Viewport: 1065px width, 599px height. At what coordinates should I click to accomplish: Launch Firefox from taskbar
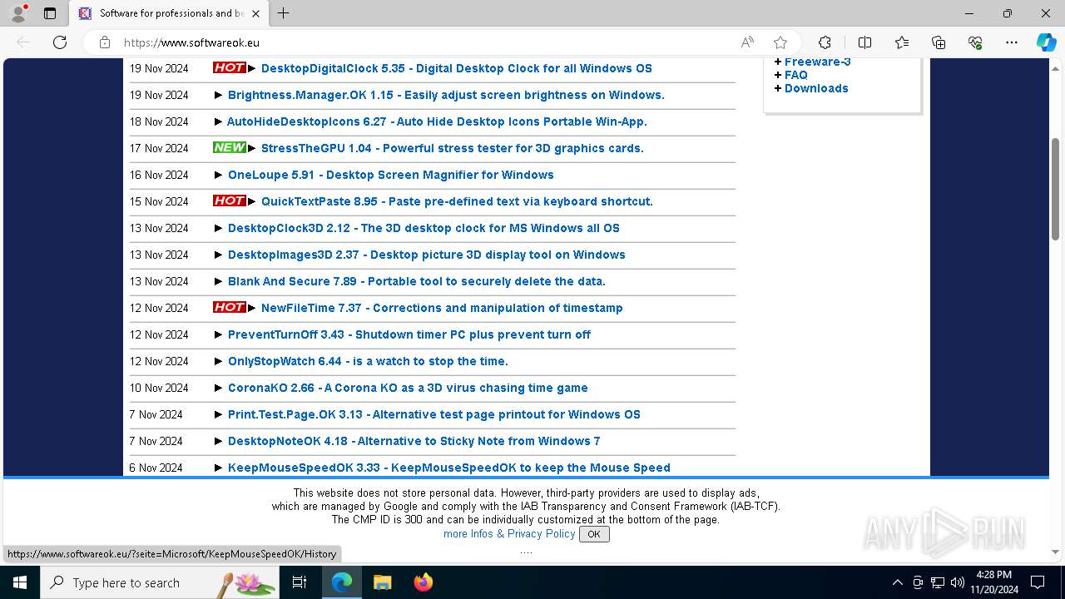(x=423, y=582)
